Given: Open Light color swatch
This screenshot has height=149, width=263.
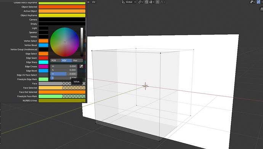Looking at the screenshot, I should pyautogui.click(x=43, y=28).
